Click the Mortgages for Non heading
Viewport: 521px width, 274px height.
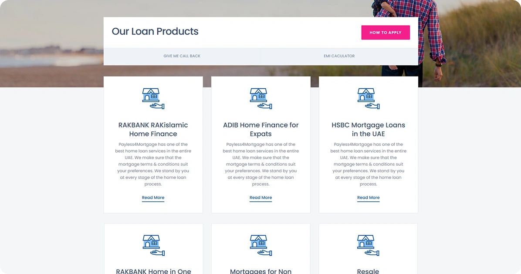point(261,271)
